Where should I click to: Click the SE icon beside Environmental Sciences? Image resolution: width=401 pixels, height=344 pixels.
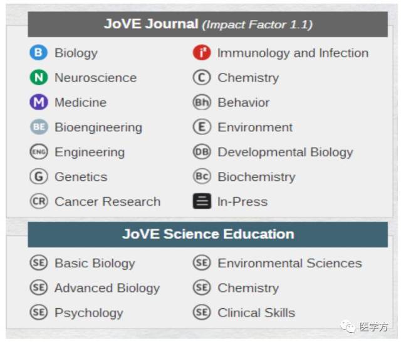pos(202,263)
